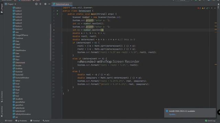Select class Final1 in project tree

tap(16, 87)
